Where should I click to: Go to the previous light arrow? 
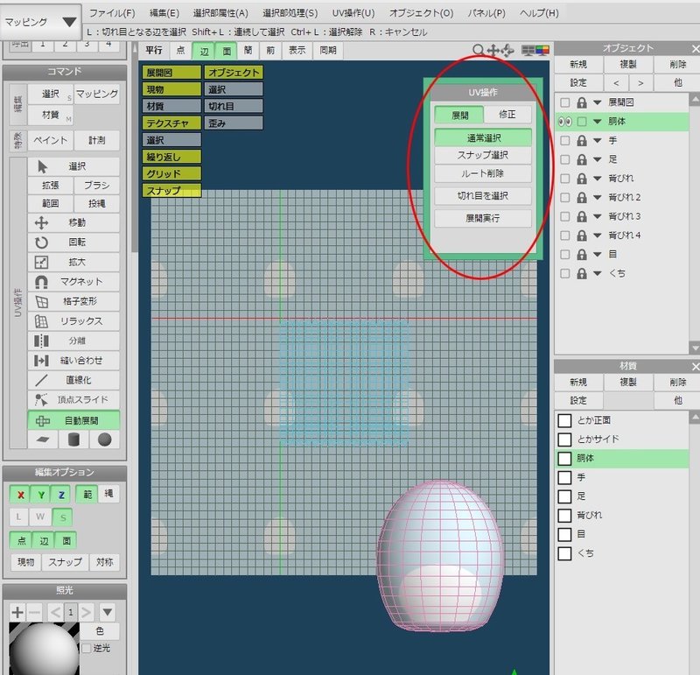(55, 612)
